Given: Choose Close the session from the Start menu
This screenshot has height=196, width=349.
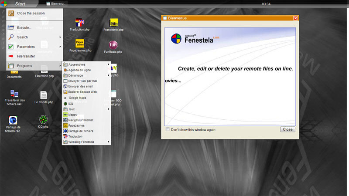Looking at the screenshot, I should (x=34, y=14).
